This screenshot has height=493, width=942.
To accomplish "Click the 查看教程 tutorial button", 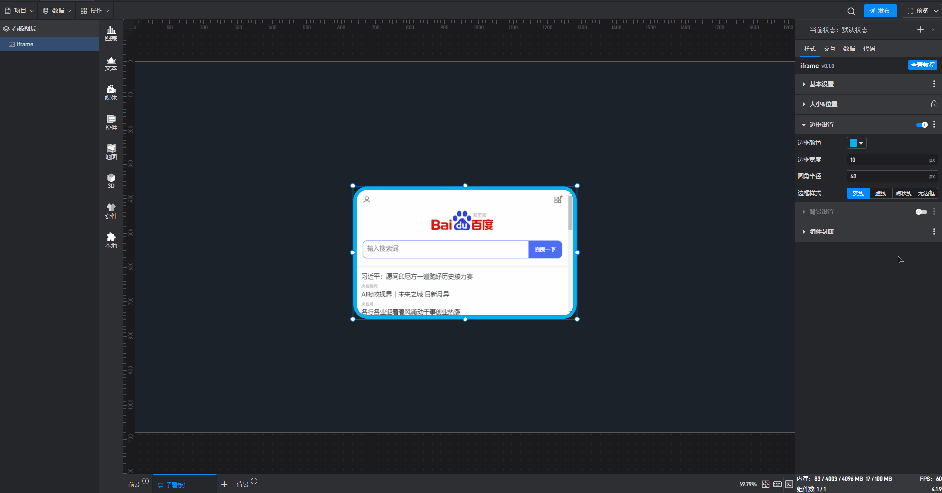I will tap(922, 65).
